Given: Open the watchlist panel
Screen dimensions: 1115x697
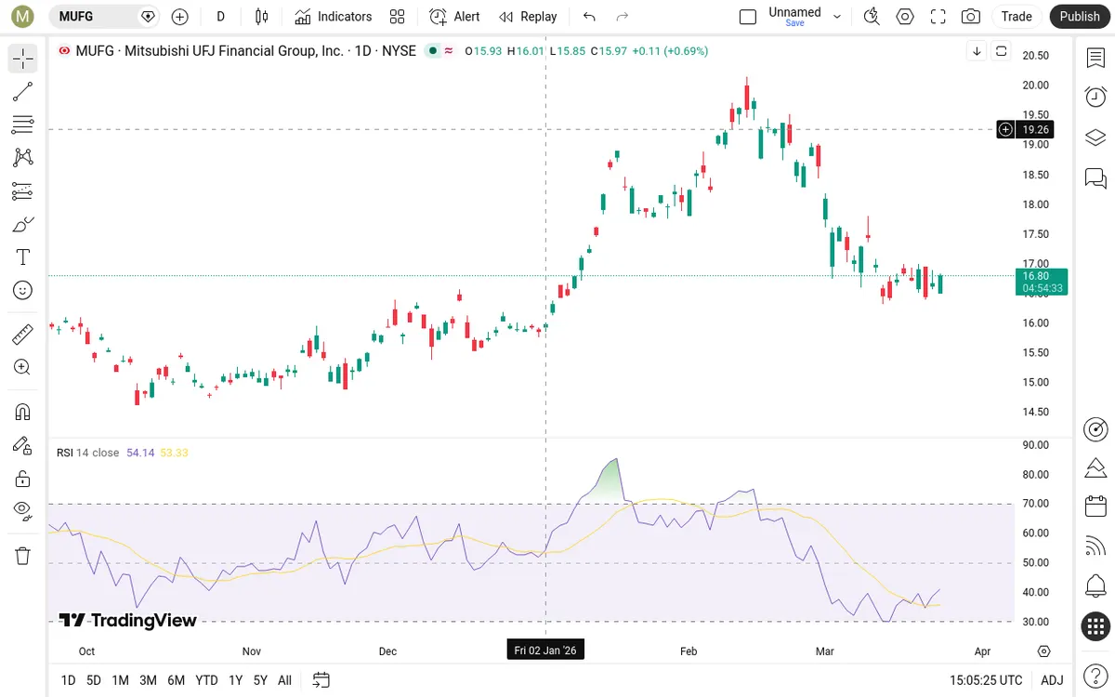Looking at the screenshot, I should tap(1095, 59).
